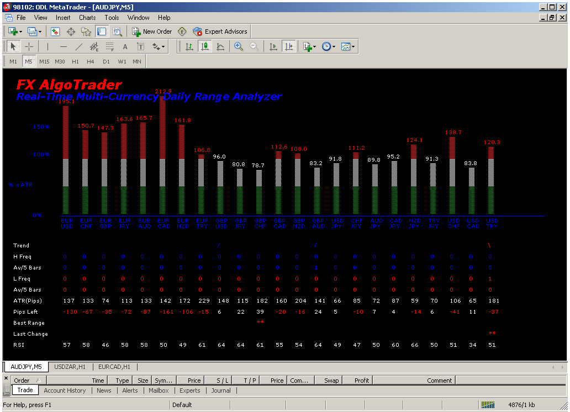Select the Vertical Line drawing tool
Screen dimensions: 570x412
[x=47, y=46]
